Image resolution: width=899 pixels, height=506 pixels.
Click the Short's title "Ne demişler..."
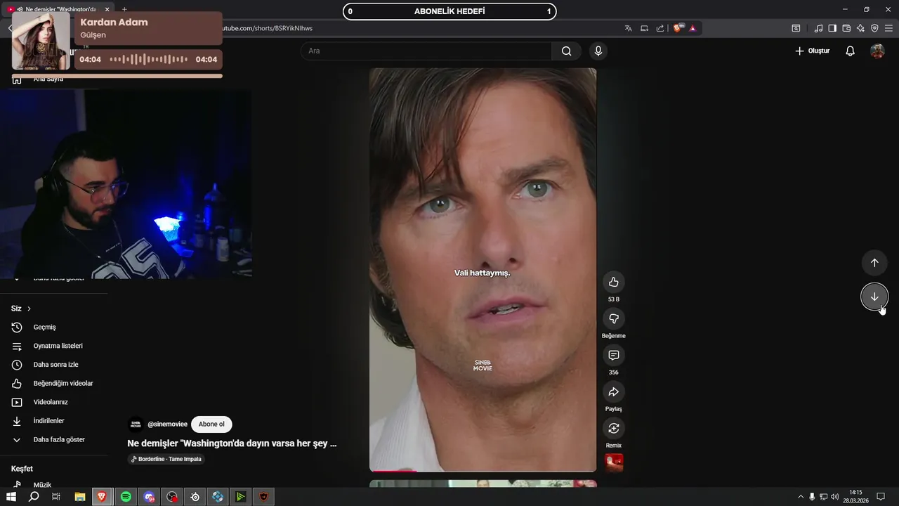(x=232, y=443)
